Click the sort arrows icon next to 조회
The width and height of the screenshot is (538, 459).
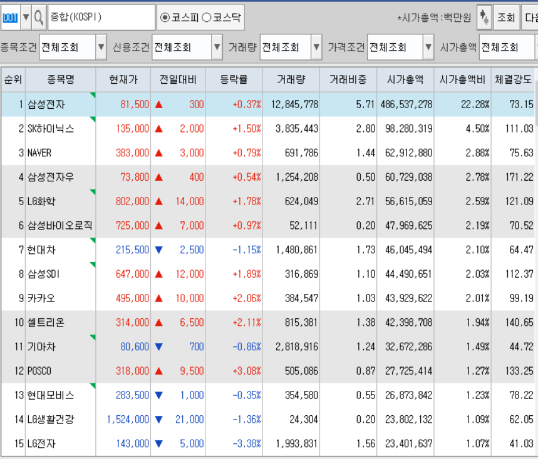coord(484,18)
